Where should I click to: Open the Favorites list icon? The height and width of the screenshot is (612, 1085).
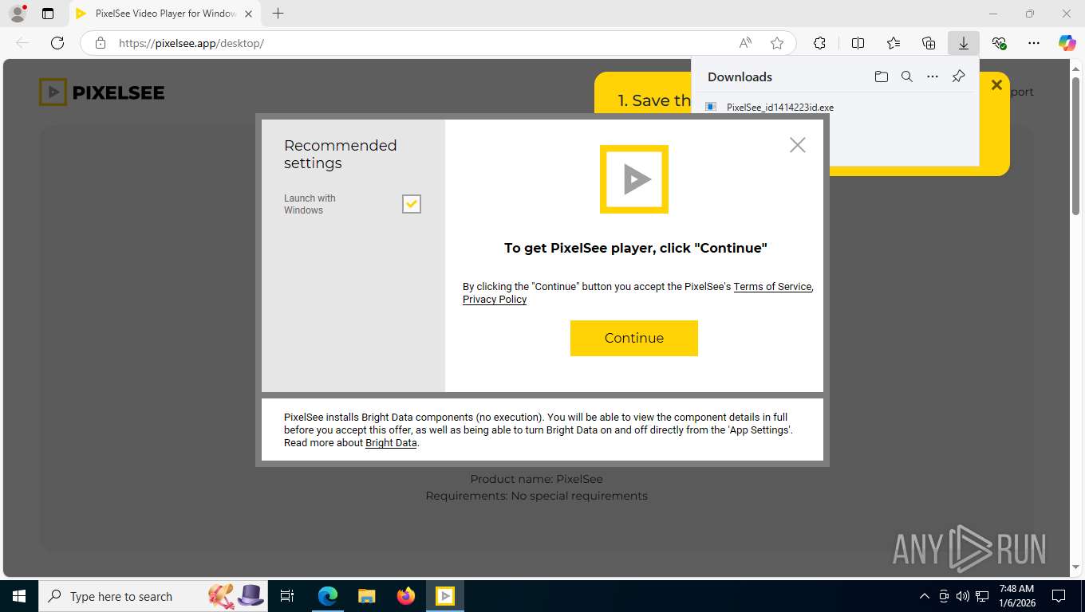point(894,43)
